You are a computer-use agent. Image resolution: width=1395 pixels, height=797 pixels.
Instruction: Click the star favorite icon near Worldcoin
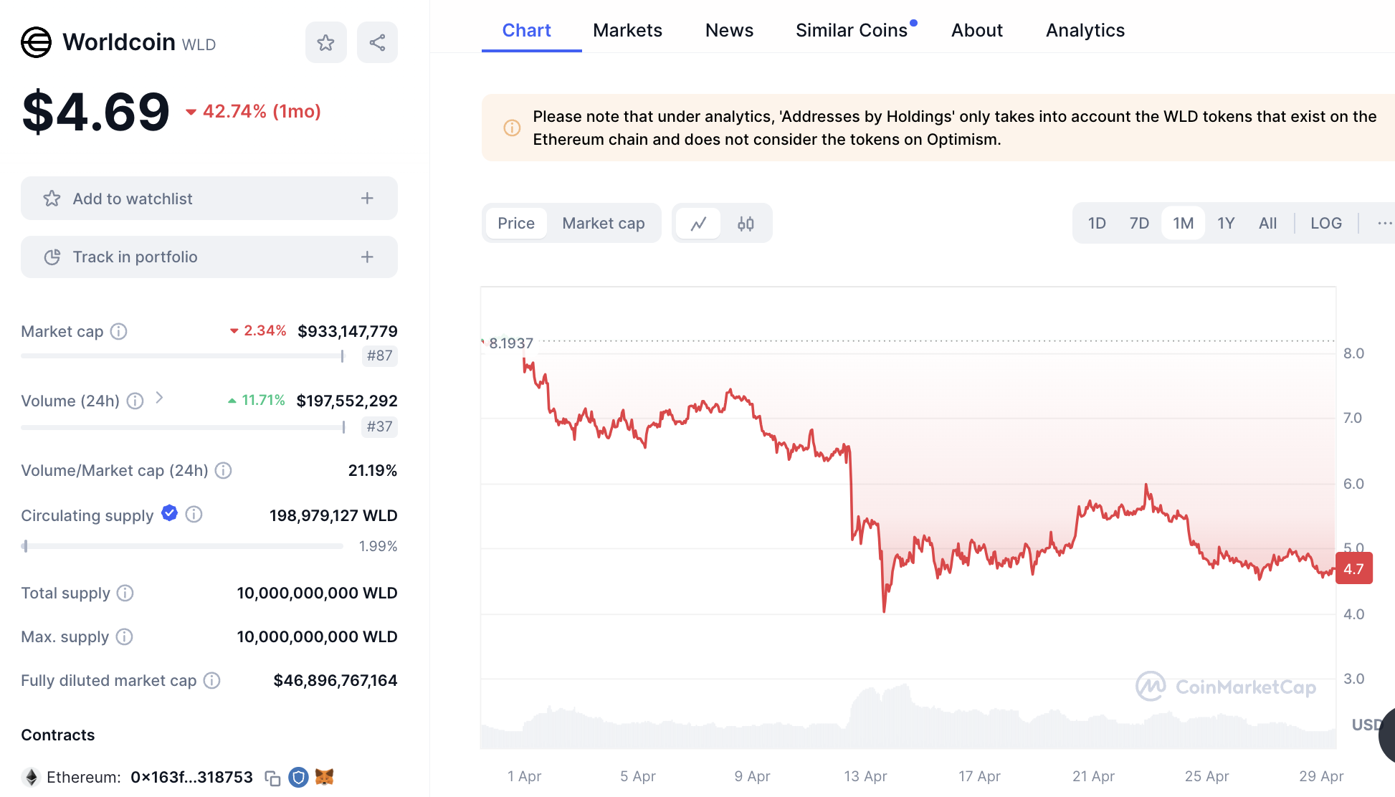coord(326,42)
